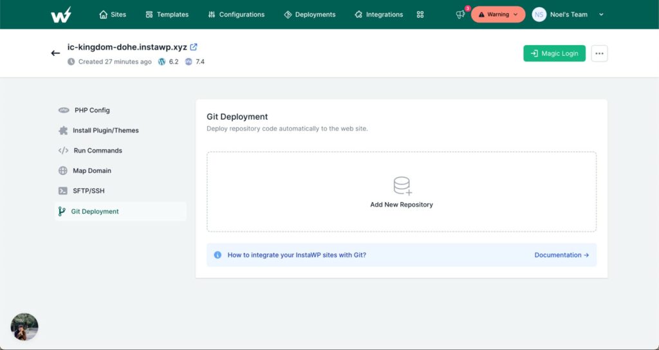The image size is (659, 350).
Task: Click the "Created 27 minutes ago" text
Action: [x=115, y=62]
